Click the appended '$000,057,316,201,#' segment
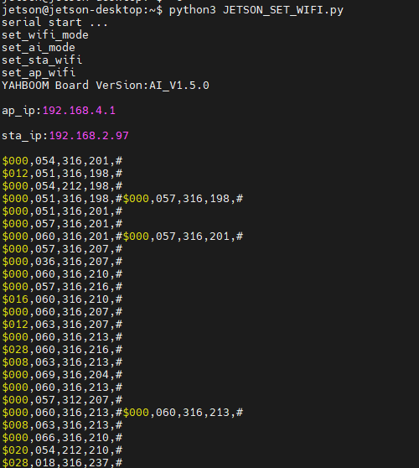This screenshot has width=419, height=468. (x=183, y=237)
